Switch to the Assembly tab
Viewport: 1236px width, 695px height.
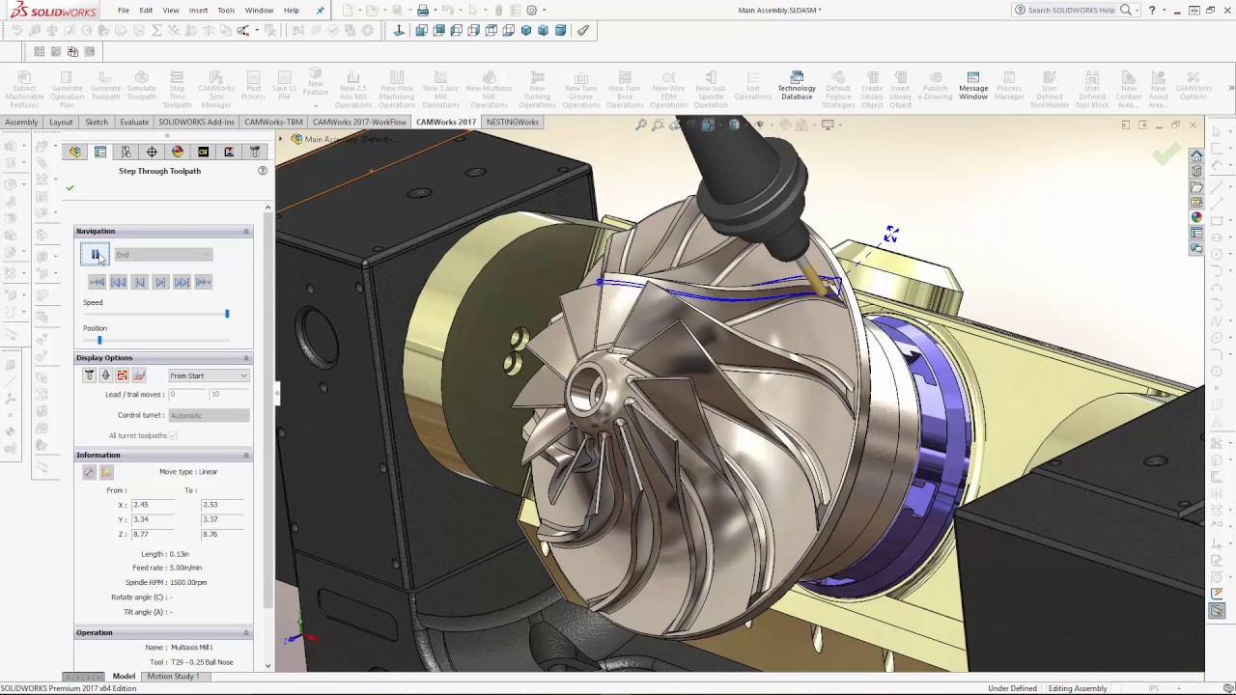tap(21, 123)
